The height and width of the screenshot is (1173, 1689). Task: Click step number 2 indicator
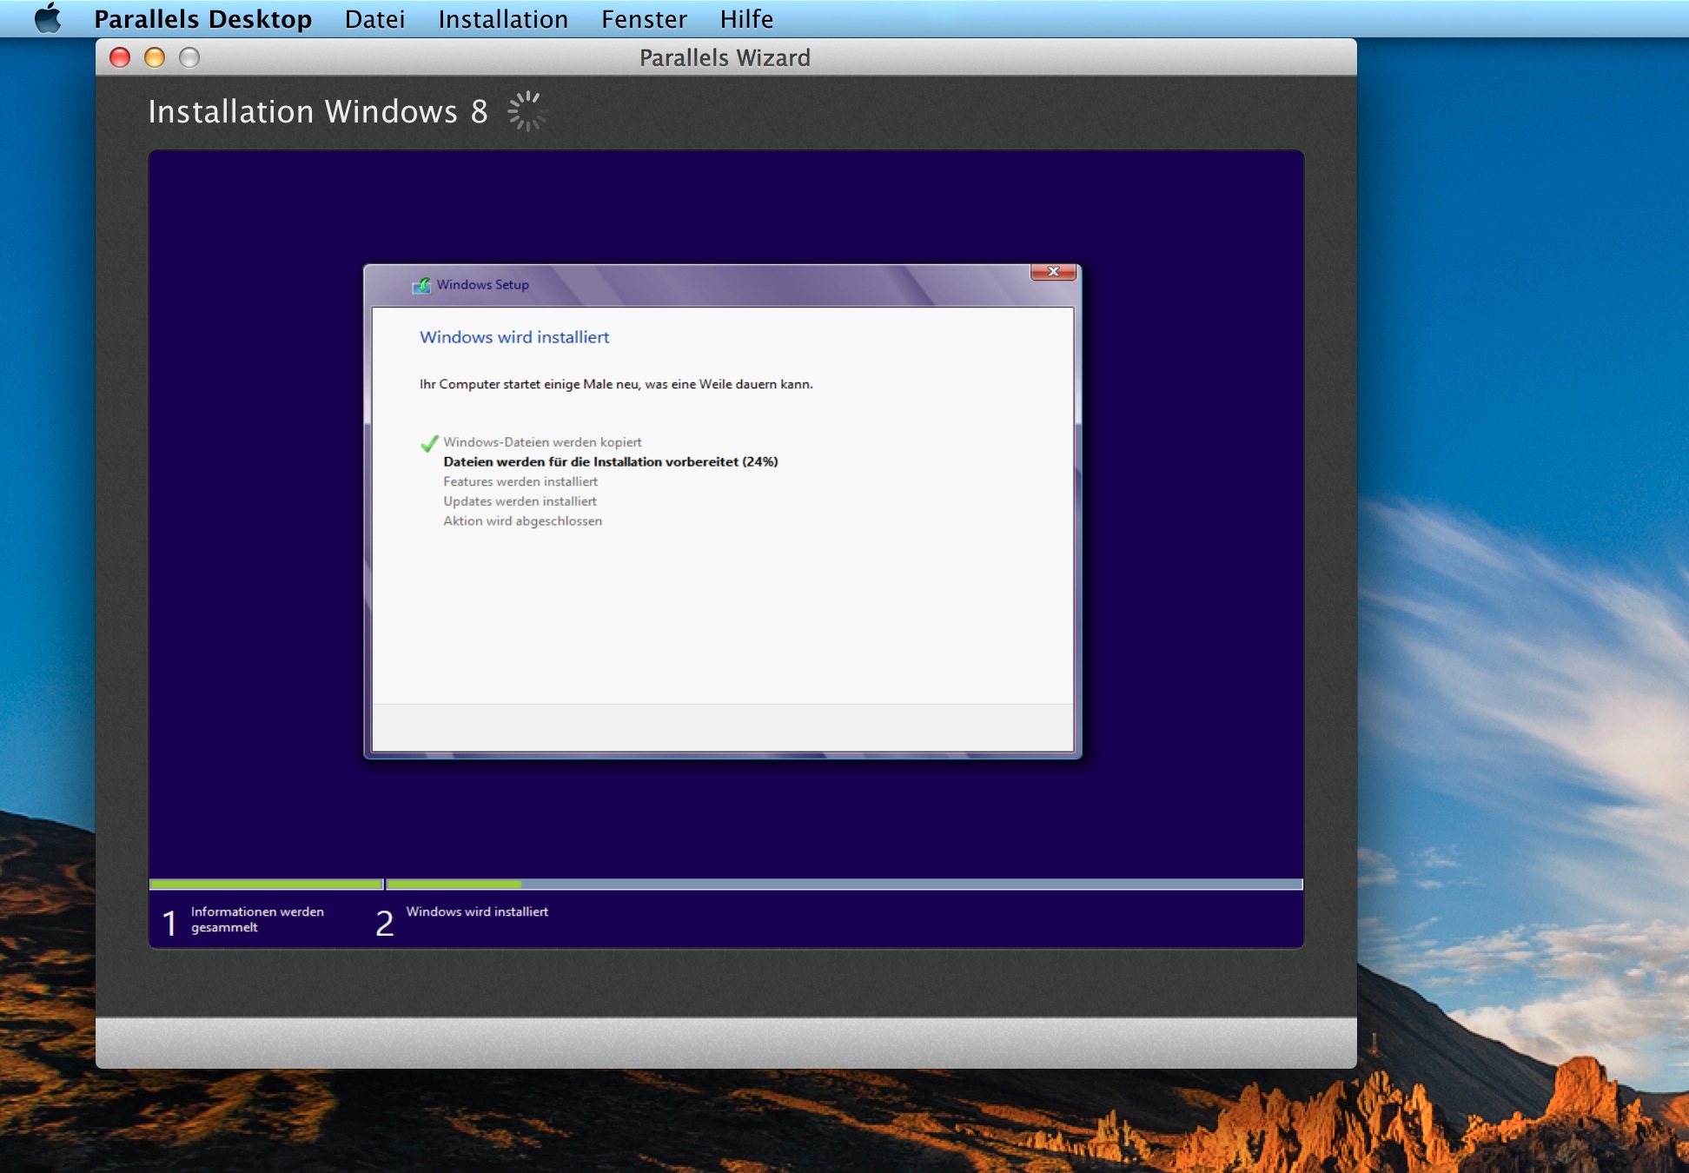(384, 923)
